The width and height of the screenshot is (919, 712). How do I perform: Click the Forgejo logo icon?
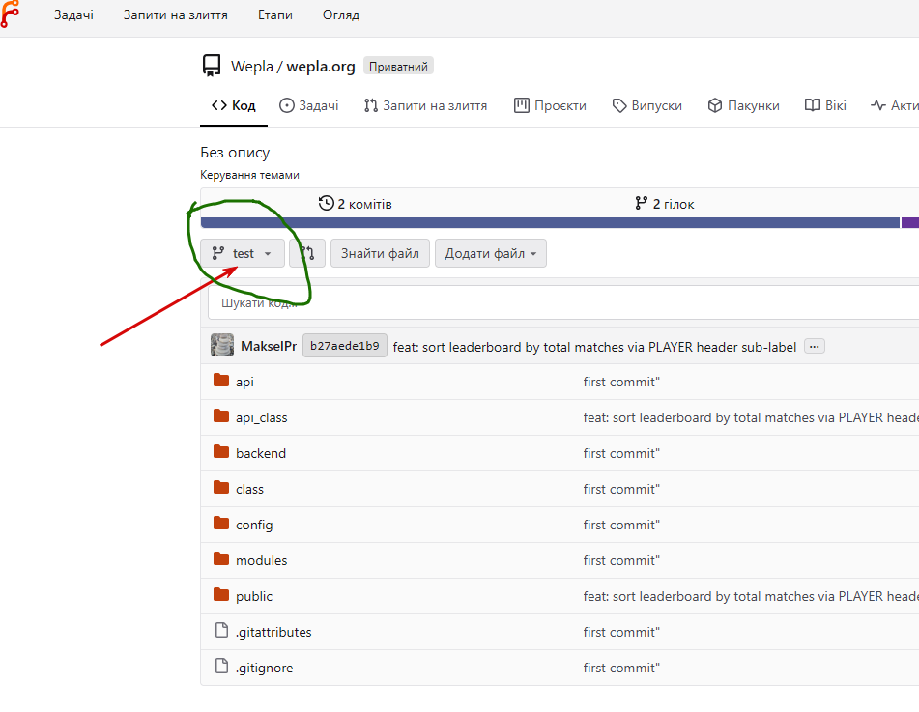[x=9, y=14]
